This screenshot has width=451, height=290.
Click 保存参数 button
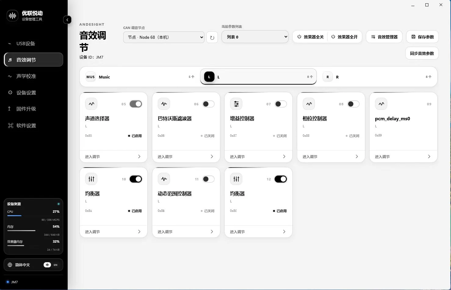click(x=423, y=37)
